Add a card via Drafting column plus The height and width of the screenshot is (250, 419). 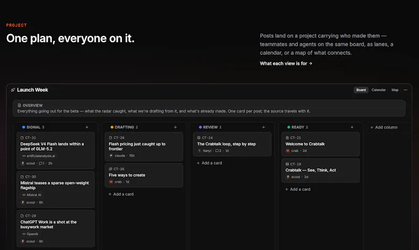tap(175, 127)
